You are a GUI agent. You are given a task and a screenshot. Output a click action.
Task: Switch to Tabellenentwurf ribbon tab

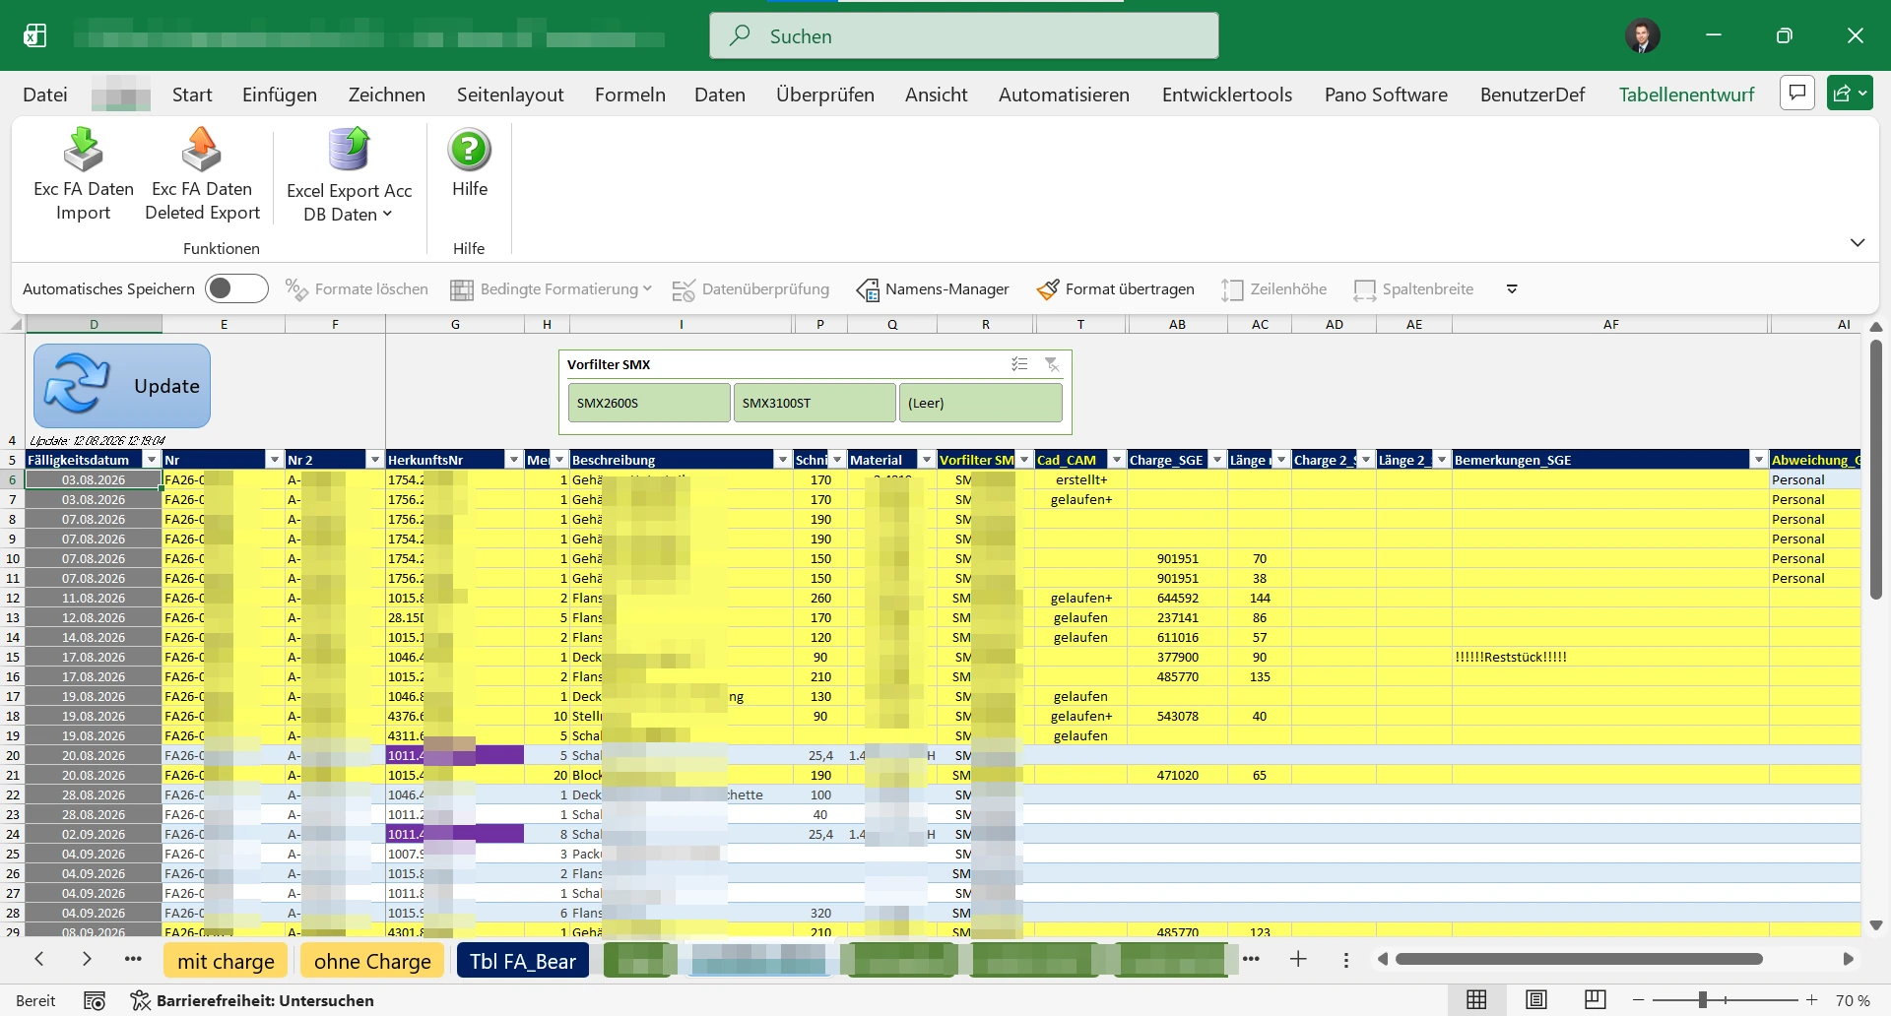(x=1686, y=95)
